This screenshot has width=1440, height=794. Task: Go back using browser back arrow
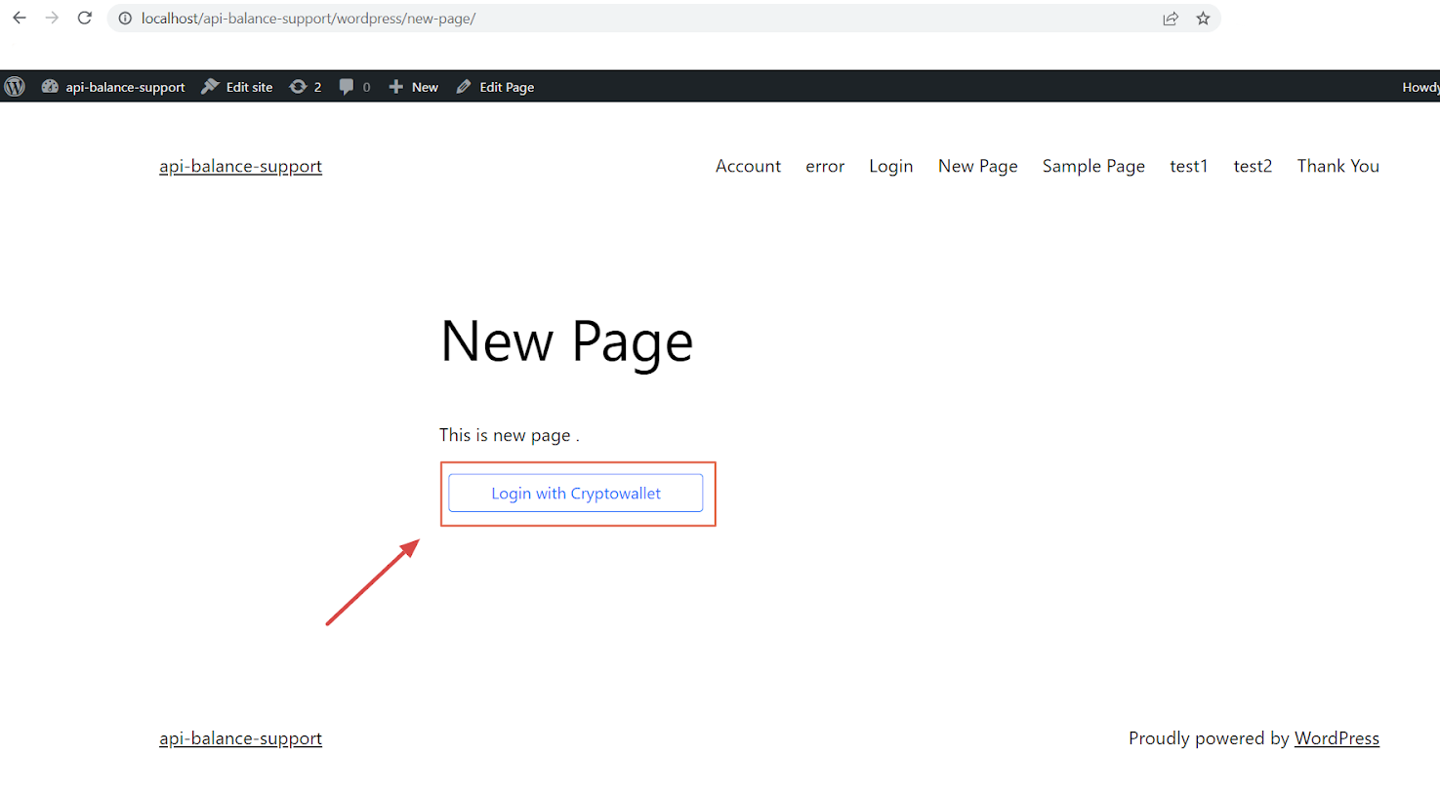click(x=20, y=19)
